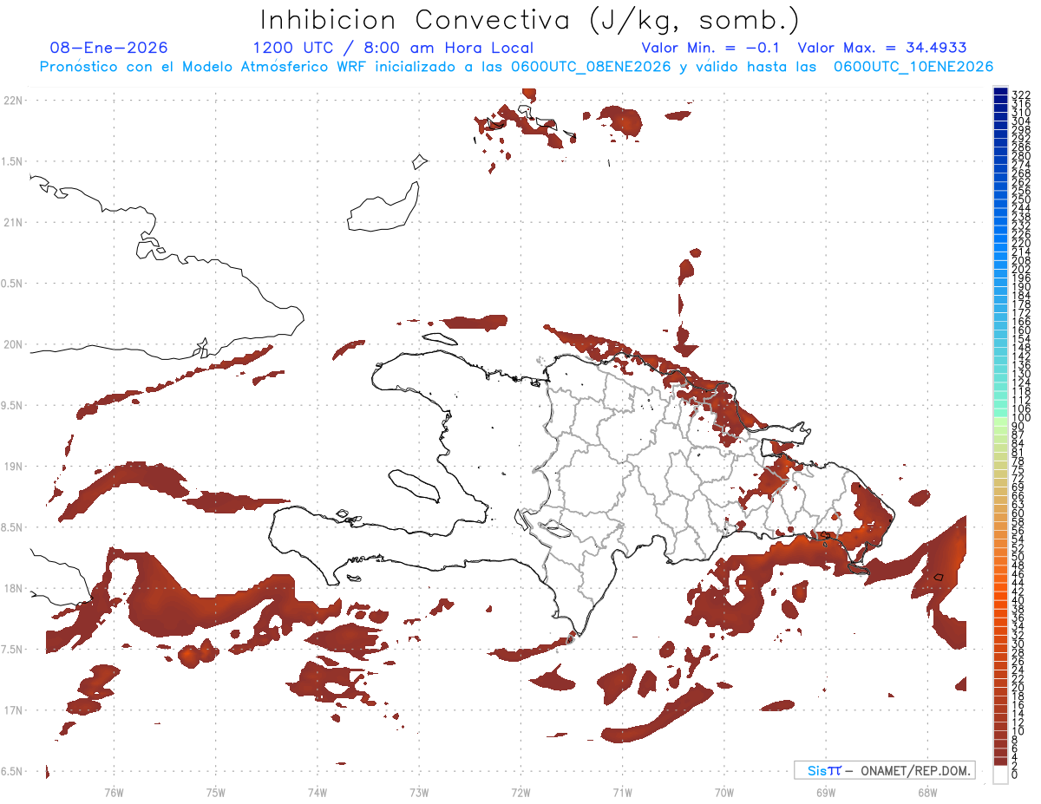Click the 17N latitude label

(x=12, y=710)
